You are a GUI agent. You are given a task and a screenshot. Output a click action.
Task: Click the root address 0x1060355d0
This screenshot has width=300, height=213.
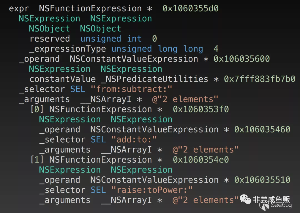point(191,9)
